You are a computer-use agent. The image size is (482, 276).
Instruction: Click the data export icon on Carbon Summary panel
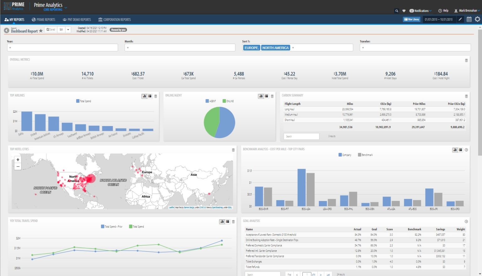[467, 96]
